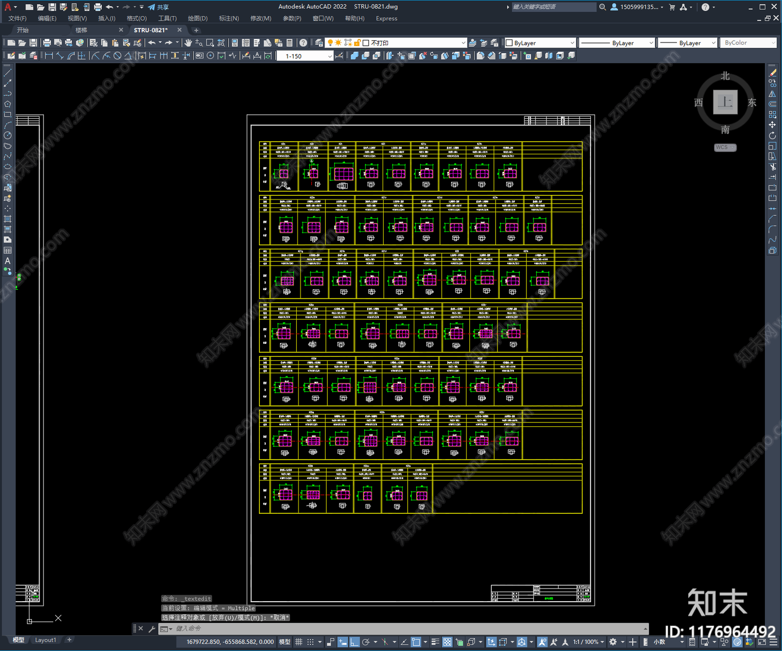Expand the account dropdown 1505999135...

coord(642,7)
